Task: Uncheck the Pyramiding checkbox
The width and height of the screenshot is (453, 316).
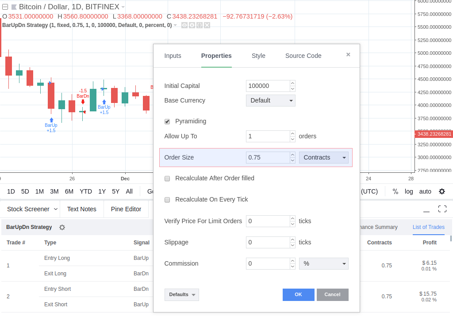Action: 167,122
